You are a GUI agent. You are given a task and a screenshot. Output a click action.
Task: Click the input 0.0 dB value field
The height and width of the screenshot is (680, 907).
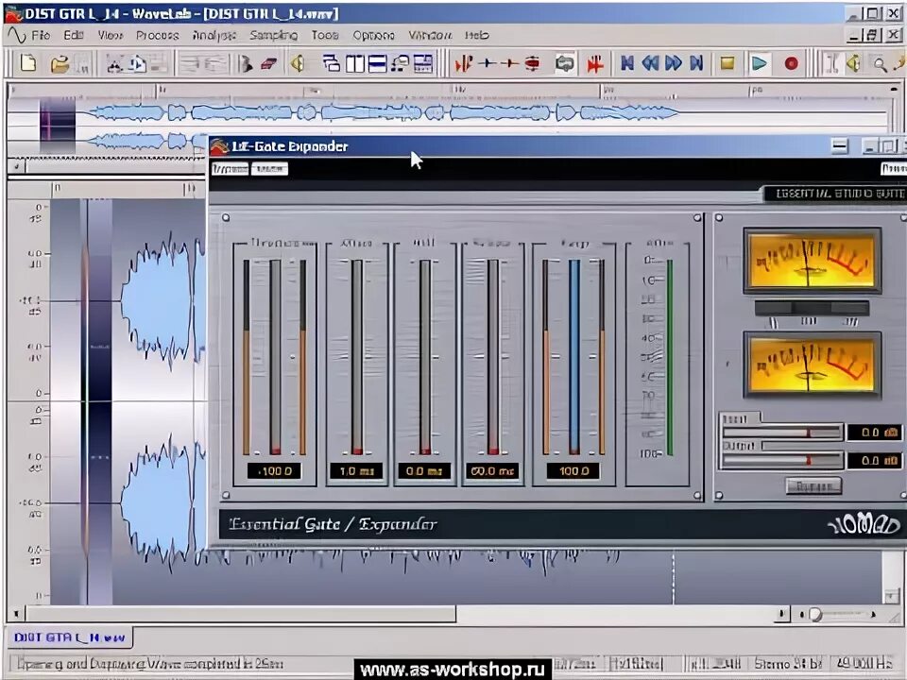pyautogui.click(x=874, y=432)
